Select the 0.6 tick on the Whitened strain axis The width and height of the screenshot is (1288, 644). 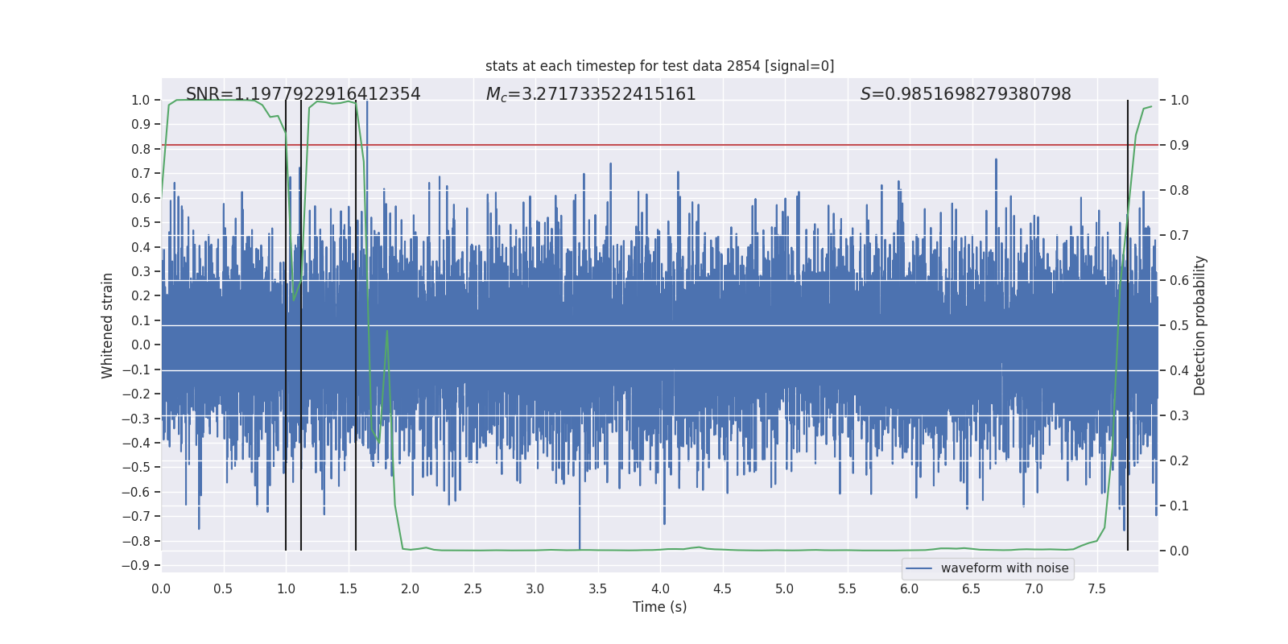(x=141, y=198)
